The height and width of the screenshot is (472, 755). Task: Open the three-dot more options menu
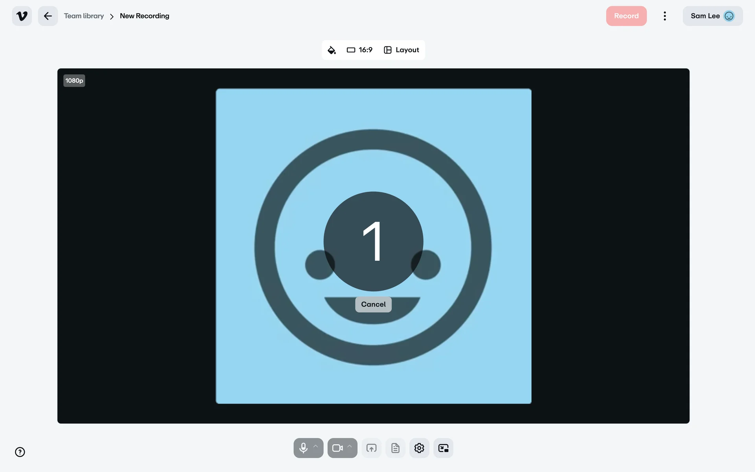pyautogui.click(x=665, y=16)
